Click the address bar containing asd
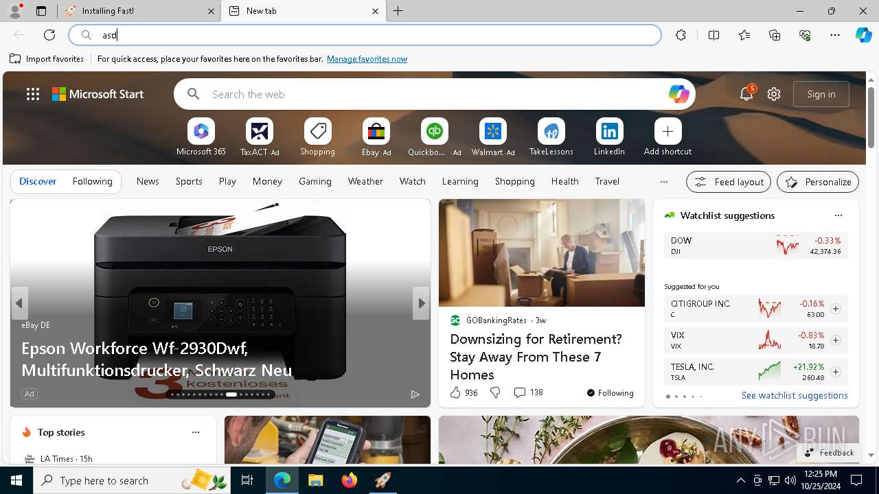The width and height of the screenshot is (879, 494). [x=365, y=35]
